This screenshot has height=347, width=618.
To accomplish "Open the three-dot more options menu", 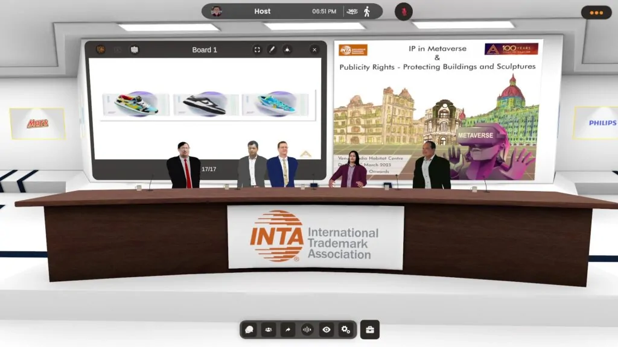I will 596,13.
